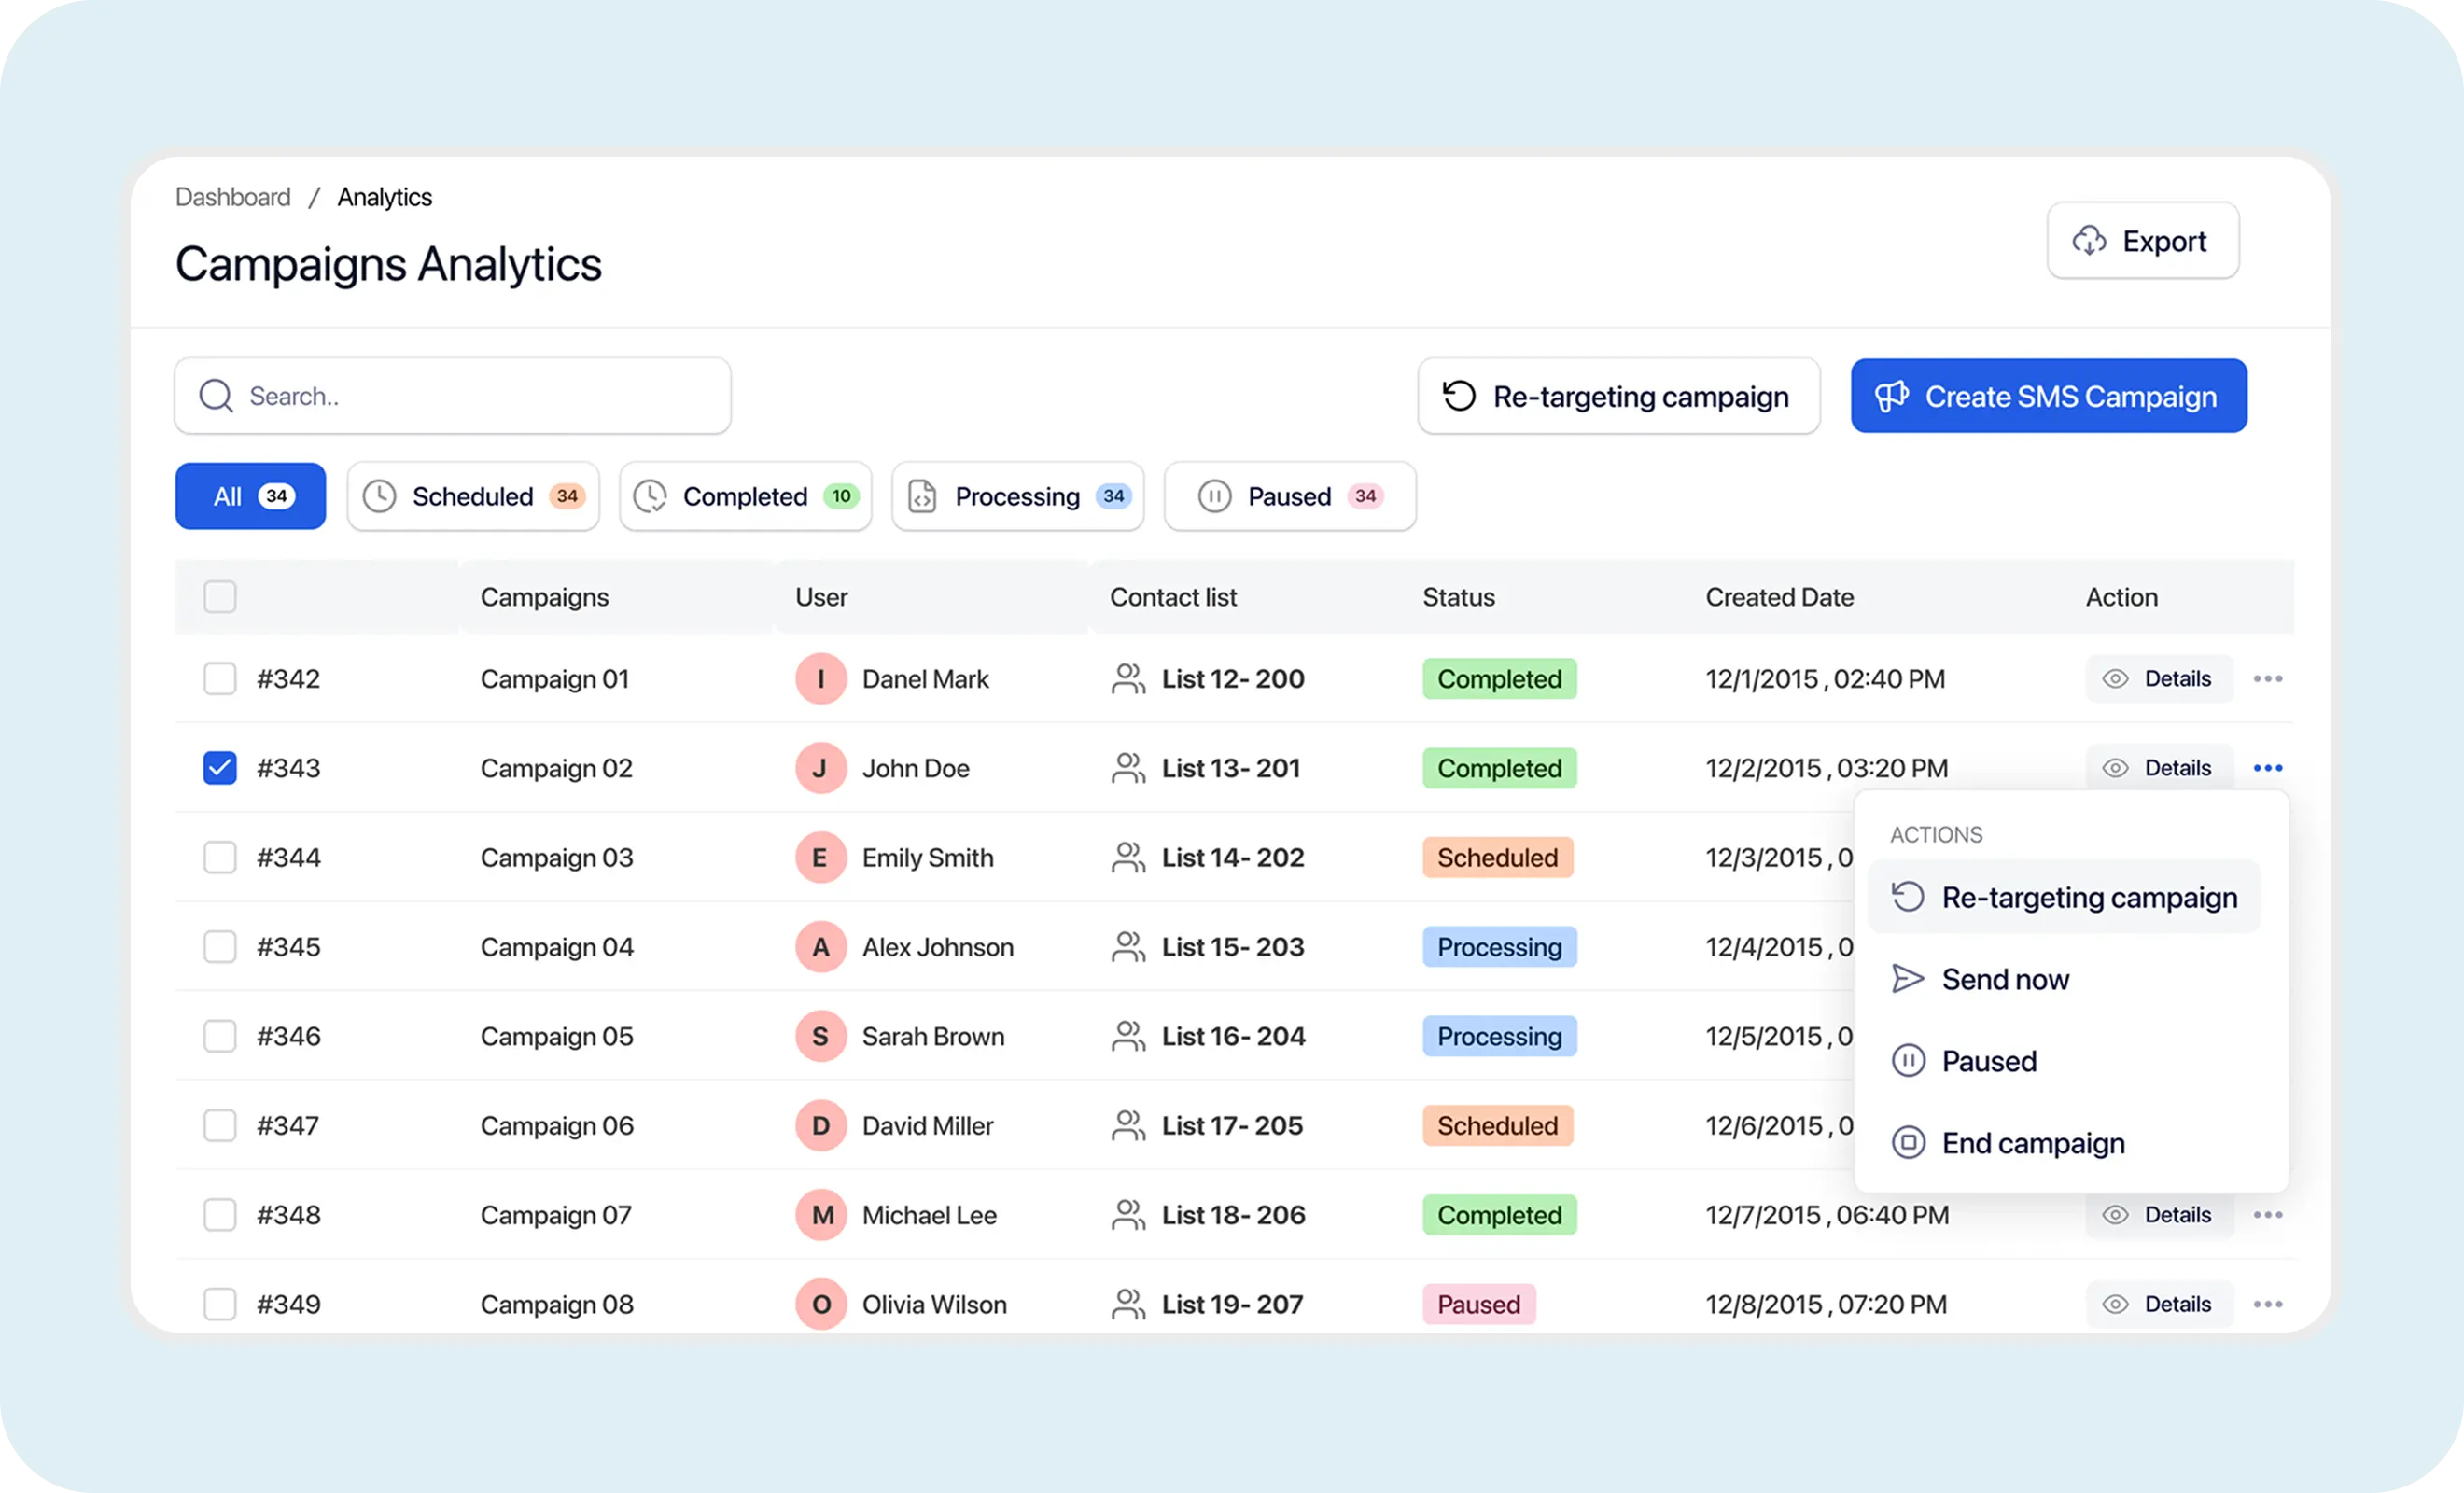
Task: Choose Send now from the actions menu
Action: click(2004, 979)
